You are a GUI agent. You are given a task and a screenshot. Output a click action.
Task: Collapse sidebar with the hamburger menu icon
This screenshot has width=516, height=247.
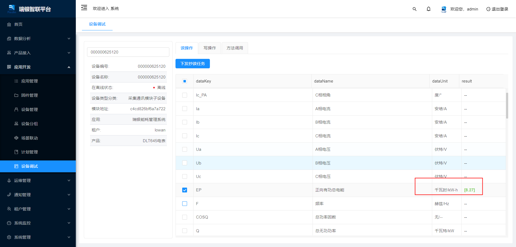point(84,8)
